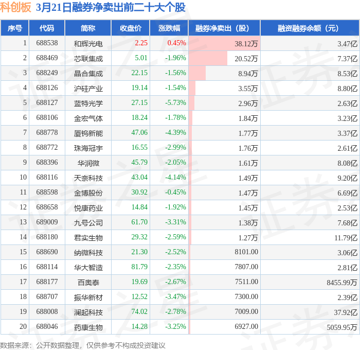
Task: Click the balance value 37.92亿
Action: [346, 312]
